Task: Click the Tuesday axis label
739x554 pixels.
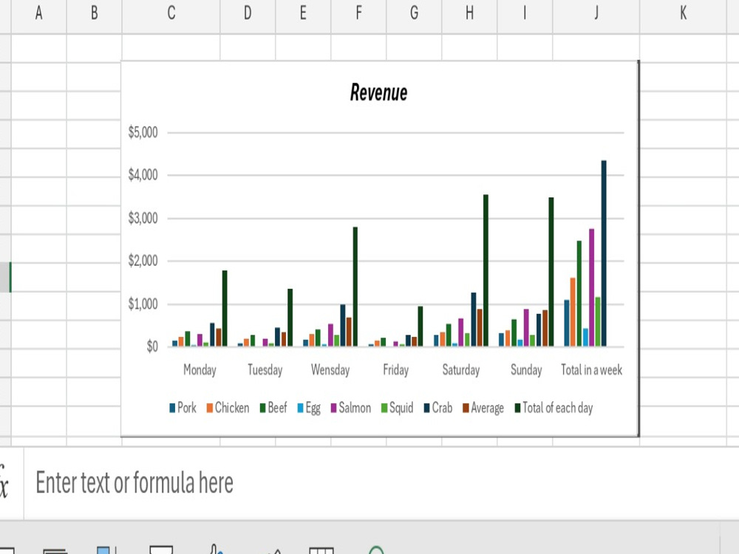Action: pos(265,370)
